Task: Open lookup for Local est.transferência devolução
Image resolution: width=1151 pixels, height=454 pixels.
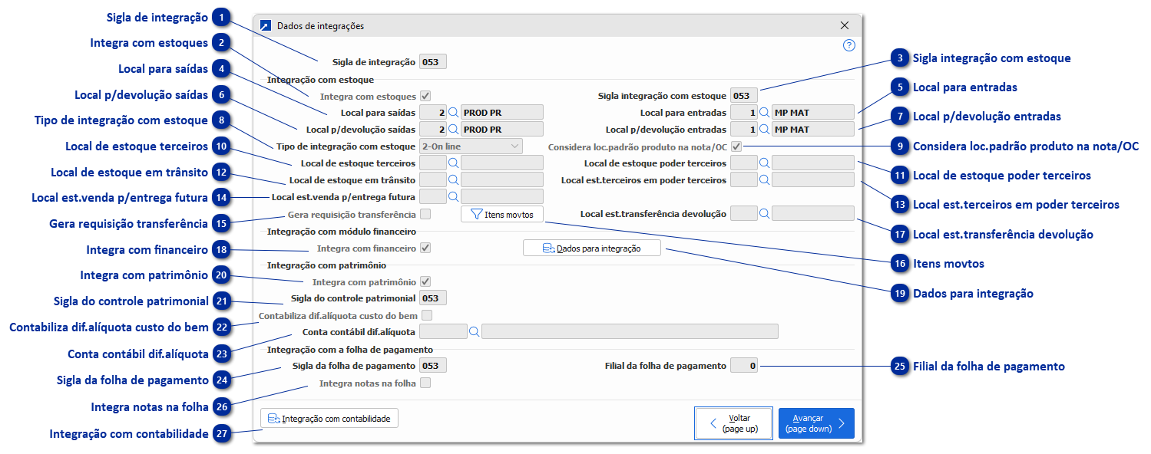Action: click(764, 212)
